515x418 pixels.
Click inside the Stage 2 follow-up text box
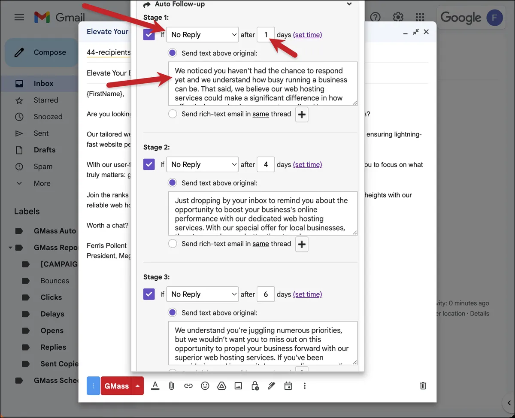pyautogui.click(x=263, y=213)
